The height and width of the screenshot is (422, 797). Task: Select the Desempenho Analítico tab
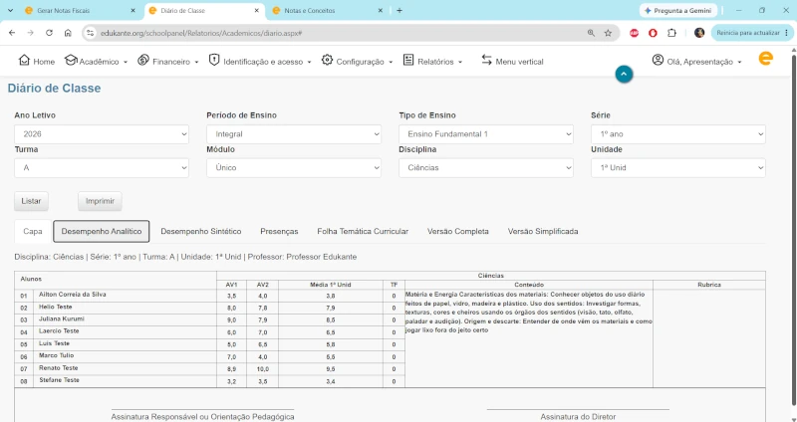tap(102, 231)
